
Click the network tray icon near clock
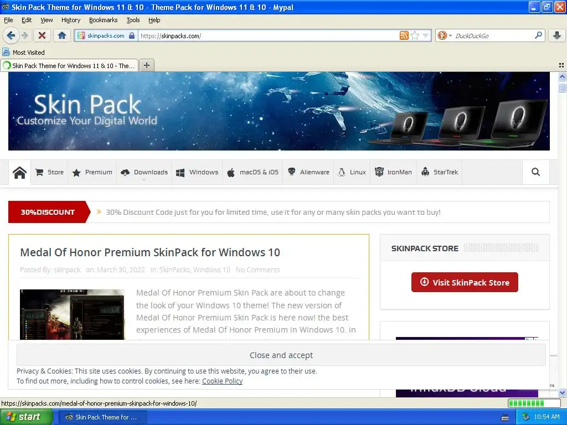click(x=525, y=417)
